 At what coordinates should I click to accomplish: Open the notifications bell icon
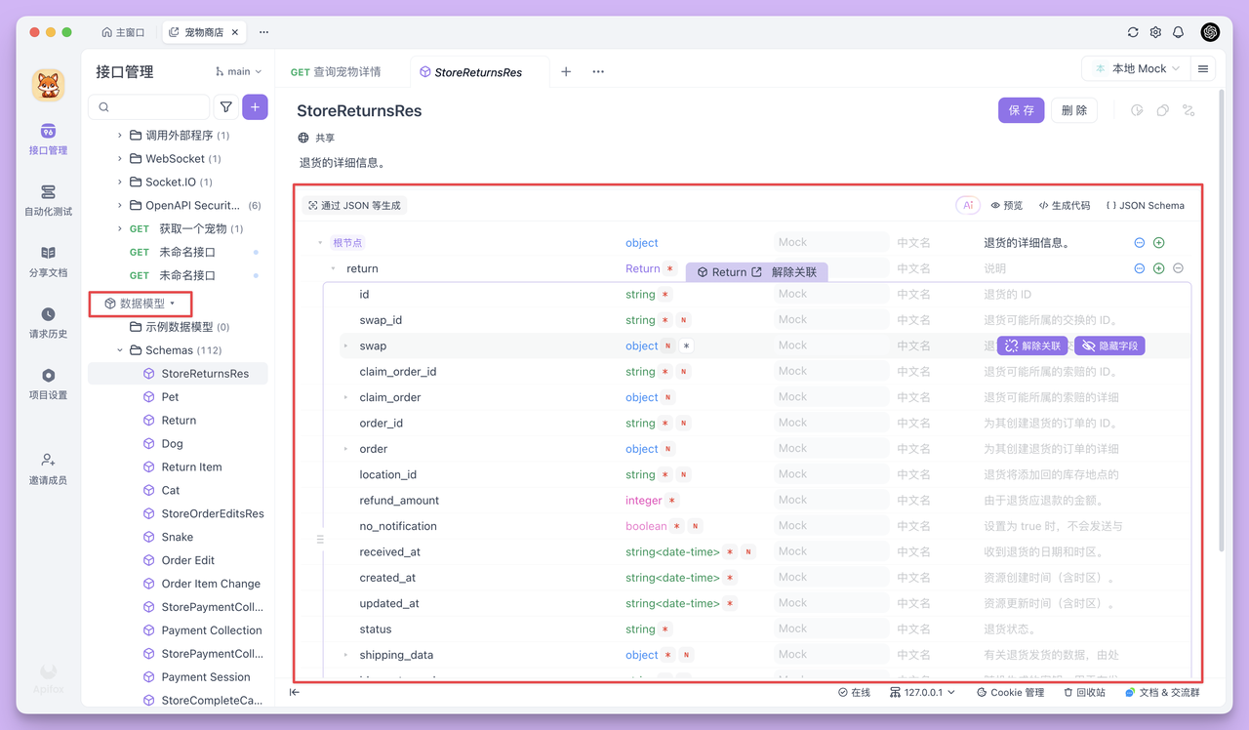pyautogui.click(x=1178, y=32)
